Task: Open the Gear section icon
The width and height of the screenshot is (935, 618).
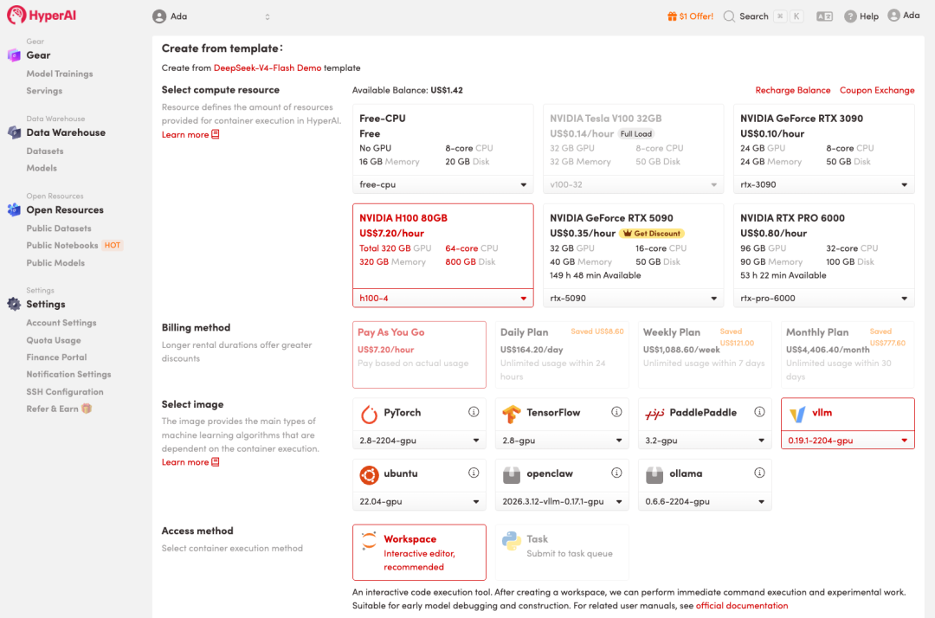Action: pyautogui.click(x=14, y=55)
